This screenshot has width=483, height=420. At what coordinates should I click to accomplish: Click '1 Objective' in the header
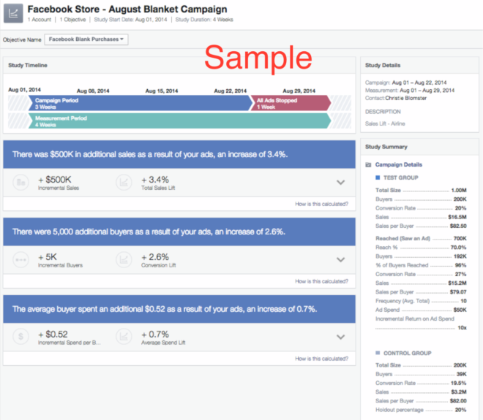coord(72,20)
